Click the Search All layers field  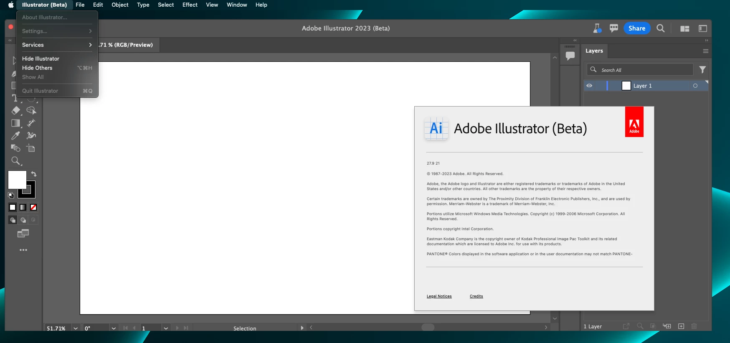(640, 70)
